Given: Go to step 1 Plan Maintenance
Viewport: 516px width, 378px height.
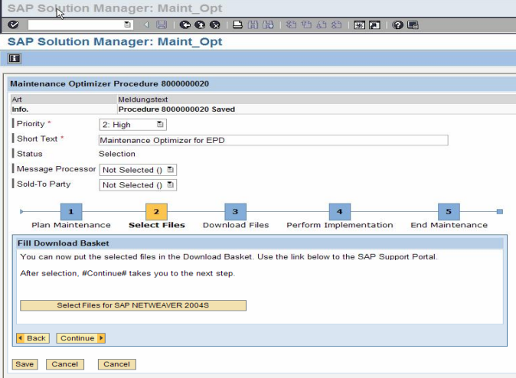Looking at the screenshot, I should pos(71,212).
